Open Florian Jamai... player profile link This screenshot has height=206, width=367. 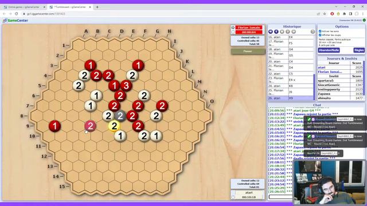coord(330,72)
